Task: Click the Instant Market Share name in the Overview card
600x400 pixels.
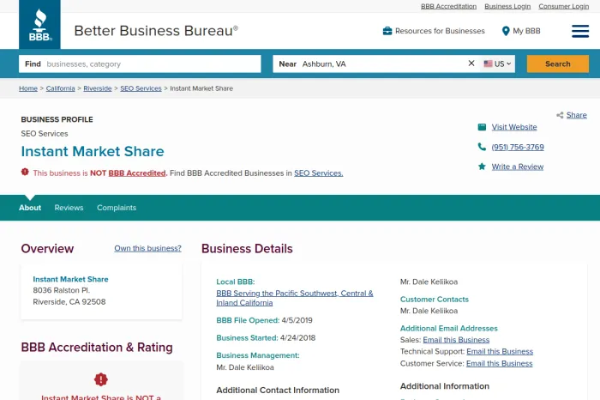Action: coord(70,279)
